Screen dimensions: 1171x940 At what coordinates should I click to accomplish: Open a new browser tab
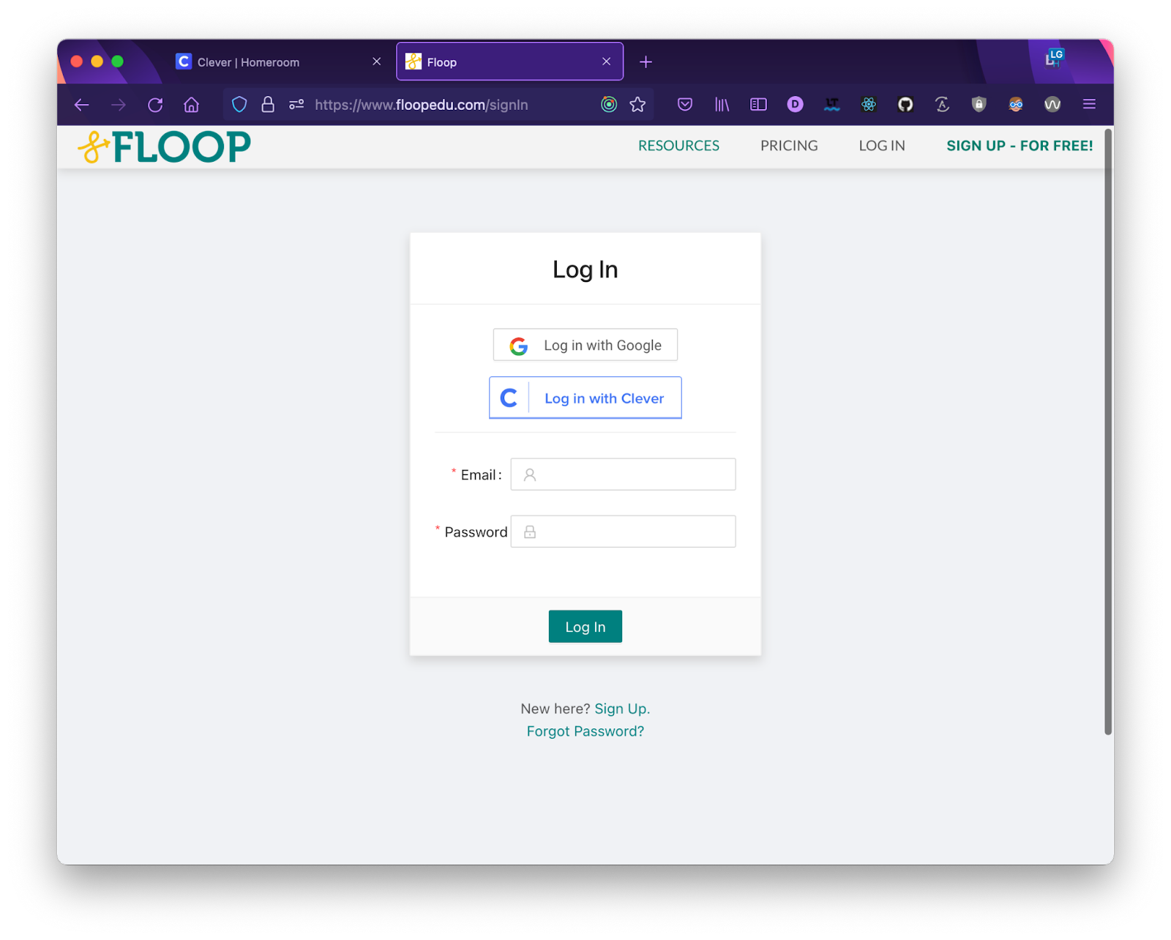pos(646,62)
